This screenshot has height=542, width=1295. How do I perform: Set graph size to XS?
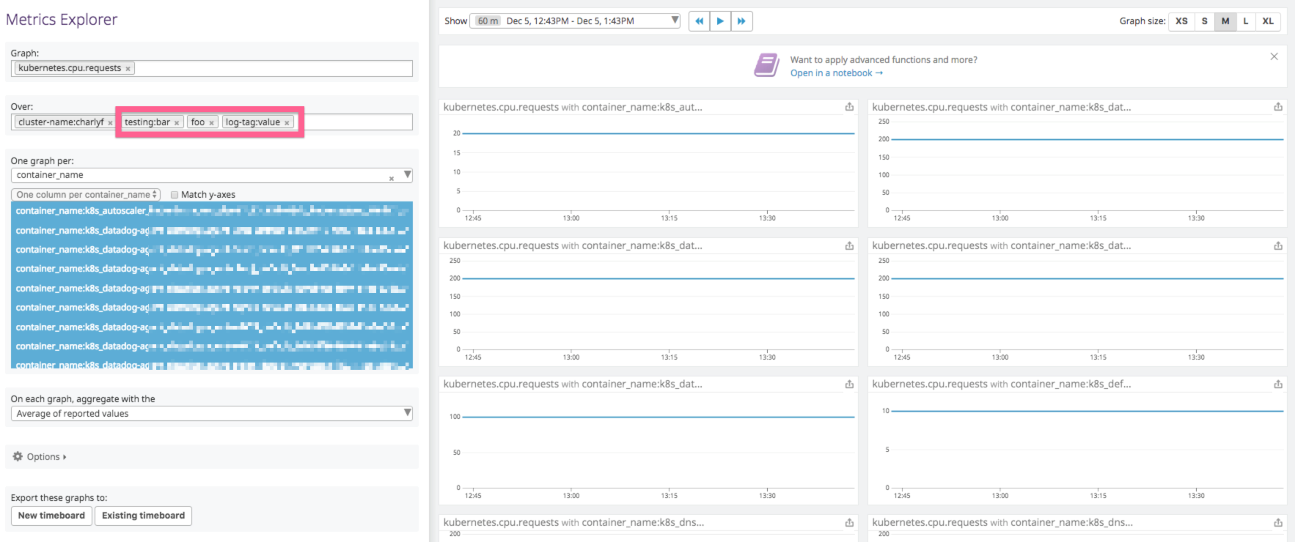tap(1181, 21)
